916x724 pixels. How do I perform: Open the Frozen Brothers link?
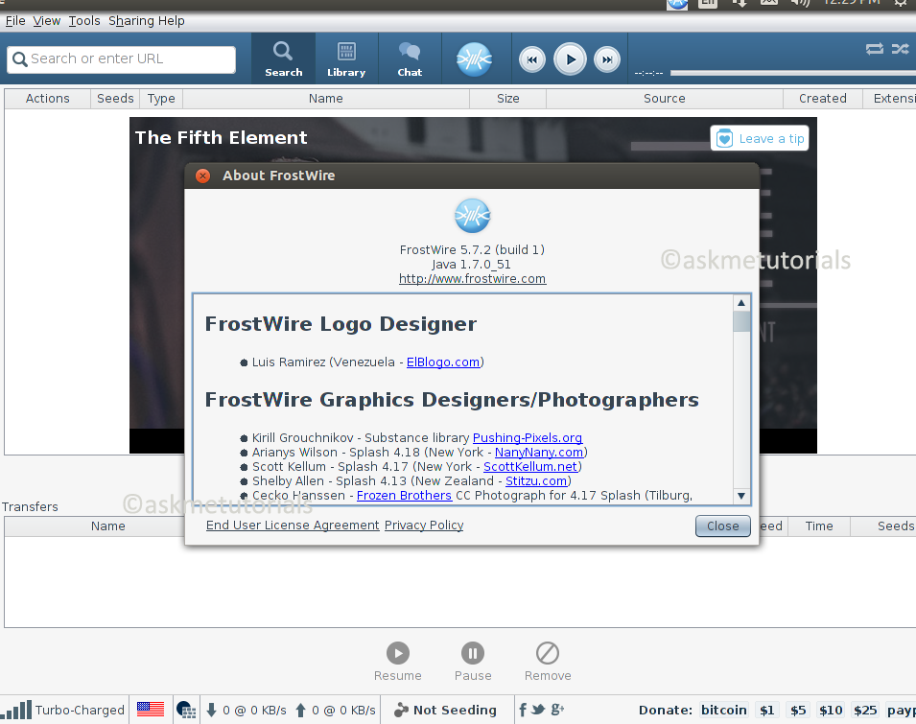(404, 496)
